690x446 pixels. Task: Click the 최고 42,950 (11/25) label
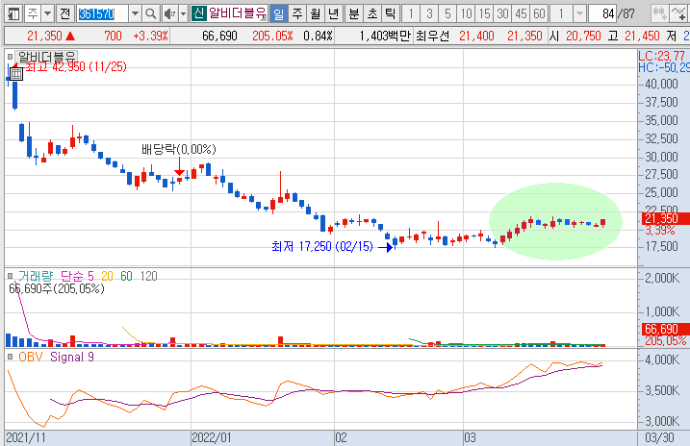pyautogui.click(x=76, y=66)
